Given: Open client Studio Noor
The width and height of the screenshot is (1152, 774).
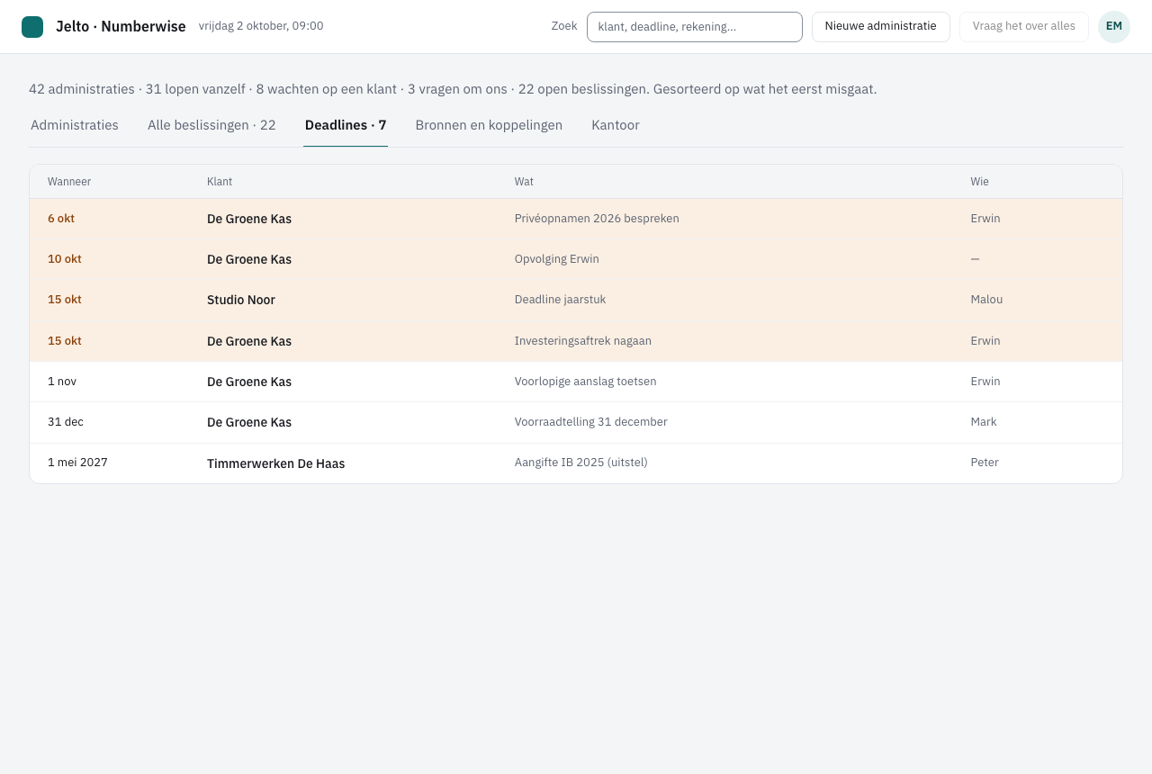Looking at the screenshot, I should click(241, 300).
